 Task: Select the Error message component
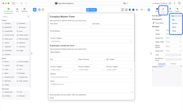[23, 62]
